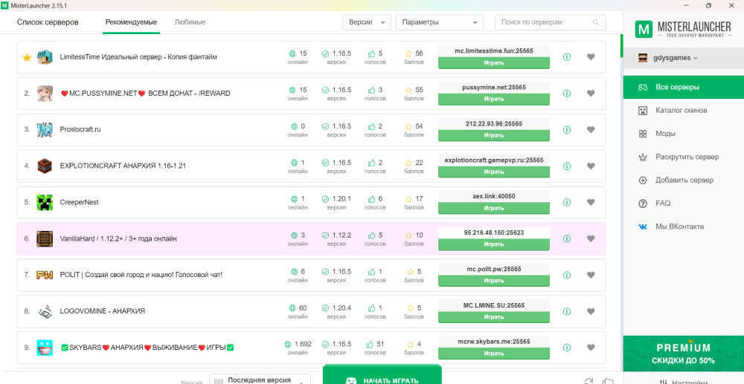
Task: Click Играть for explotioncraft.gamepvp.ru server
Action: click(x=494, y=172)
